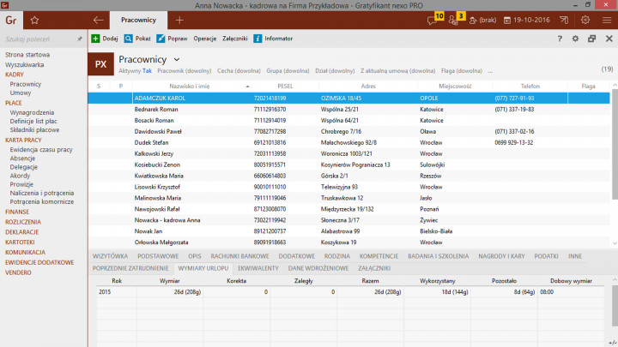Click the pin icon beside command search
Viewport: 618px width, 347px height.
pos(80,39)
